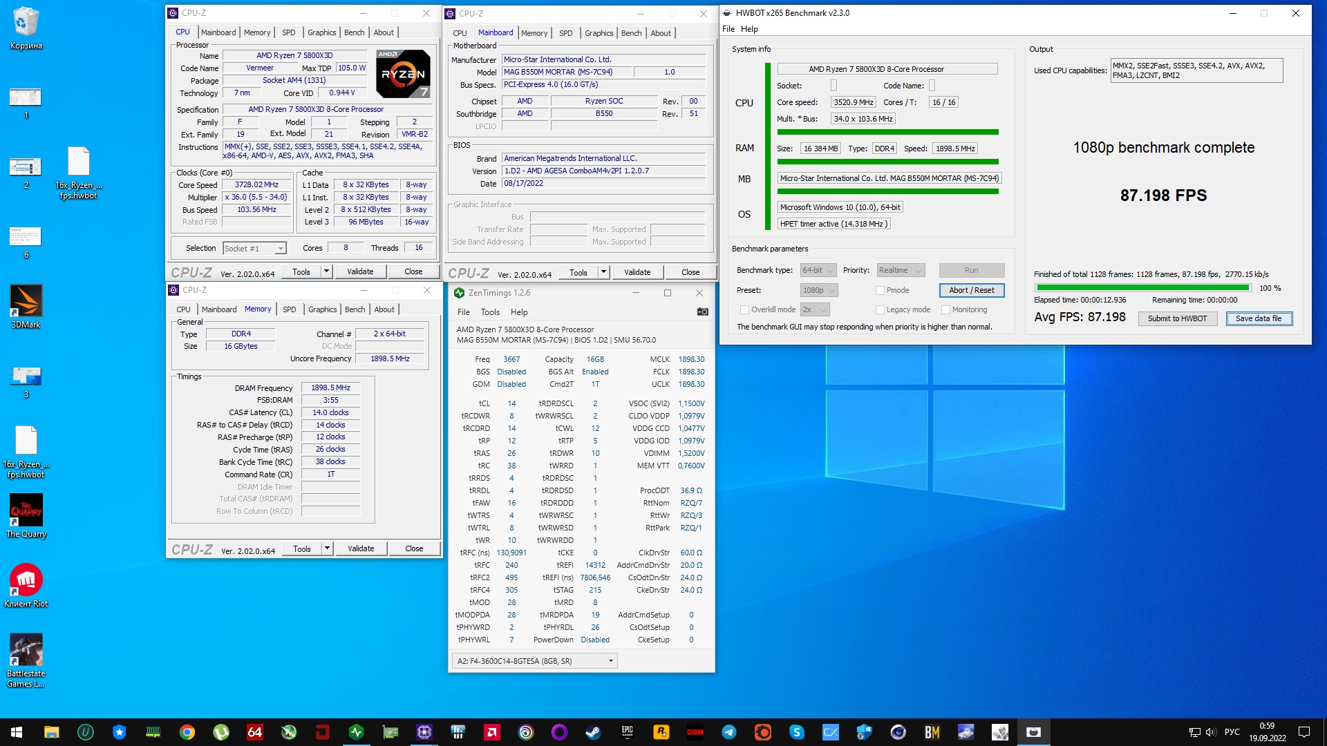Open the Preset 1080p dropdown

point(819,290)
